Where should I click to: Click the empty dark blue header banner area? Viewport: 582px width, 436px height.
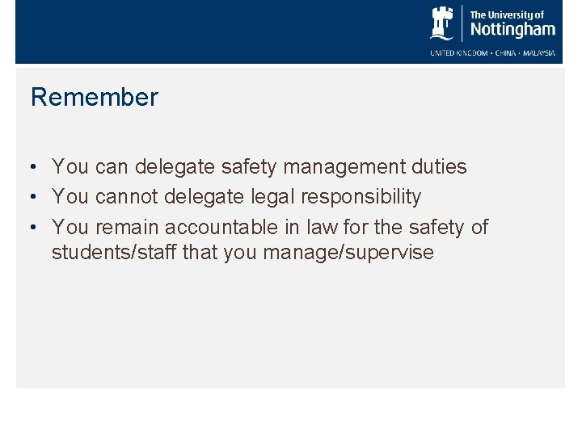click(202, 32)
